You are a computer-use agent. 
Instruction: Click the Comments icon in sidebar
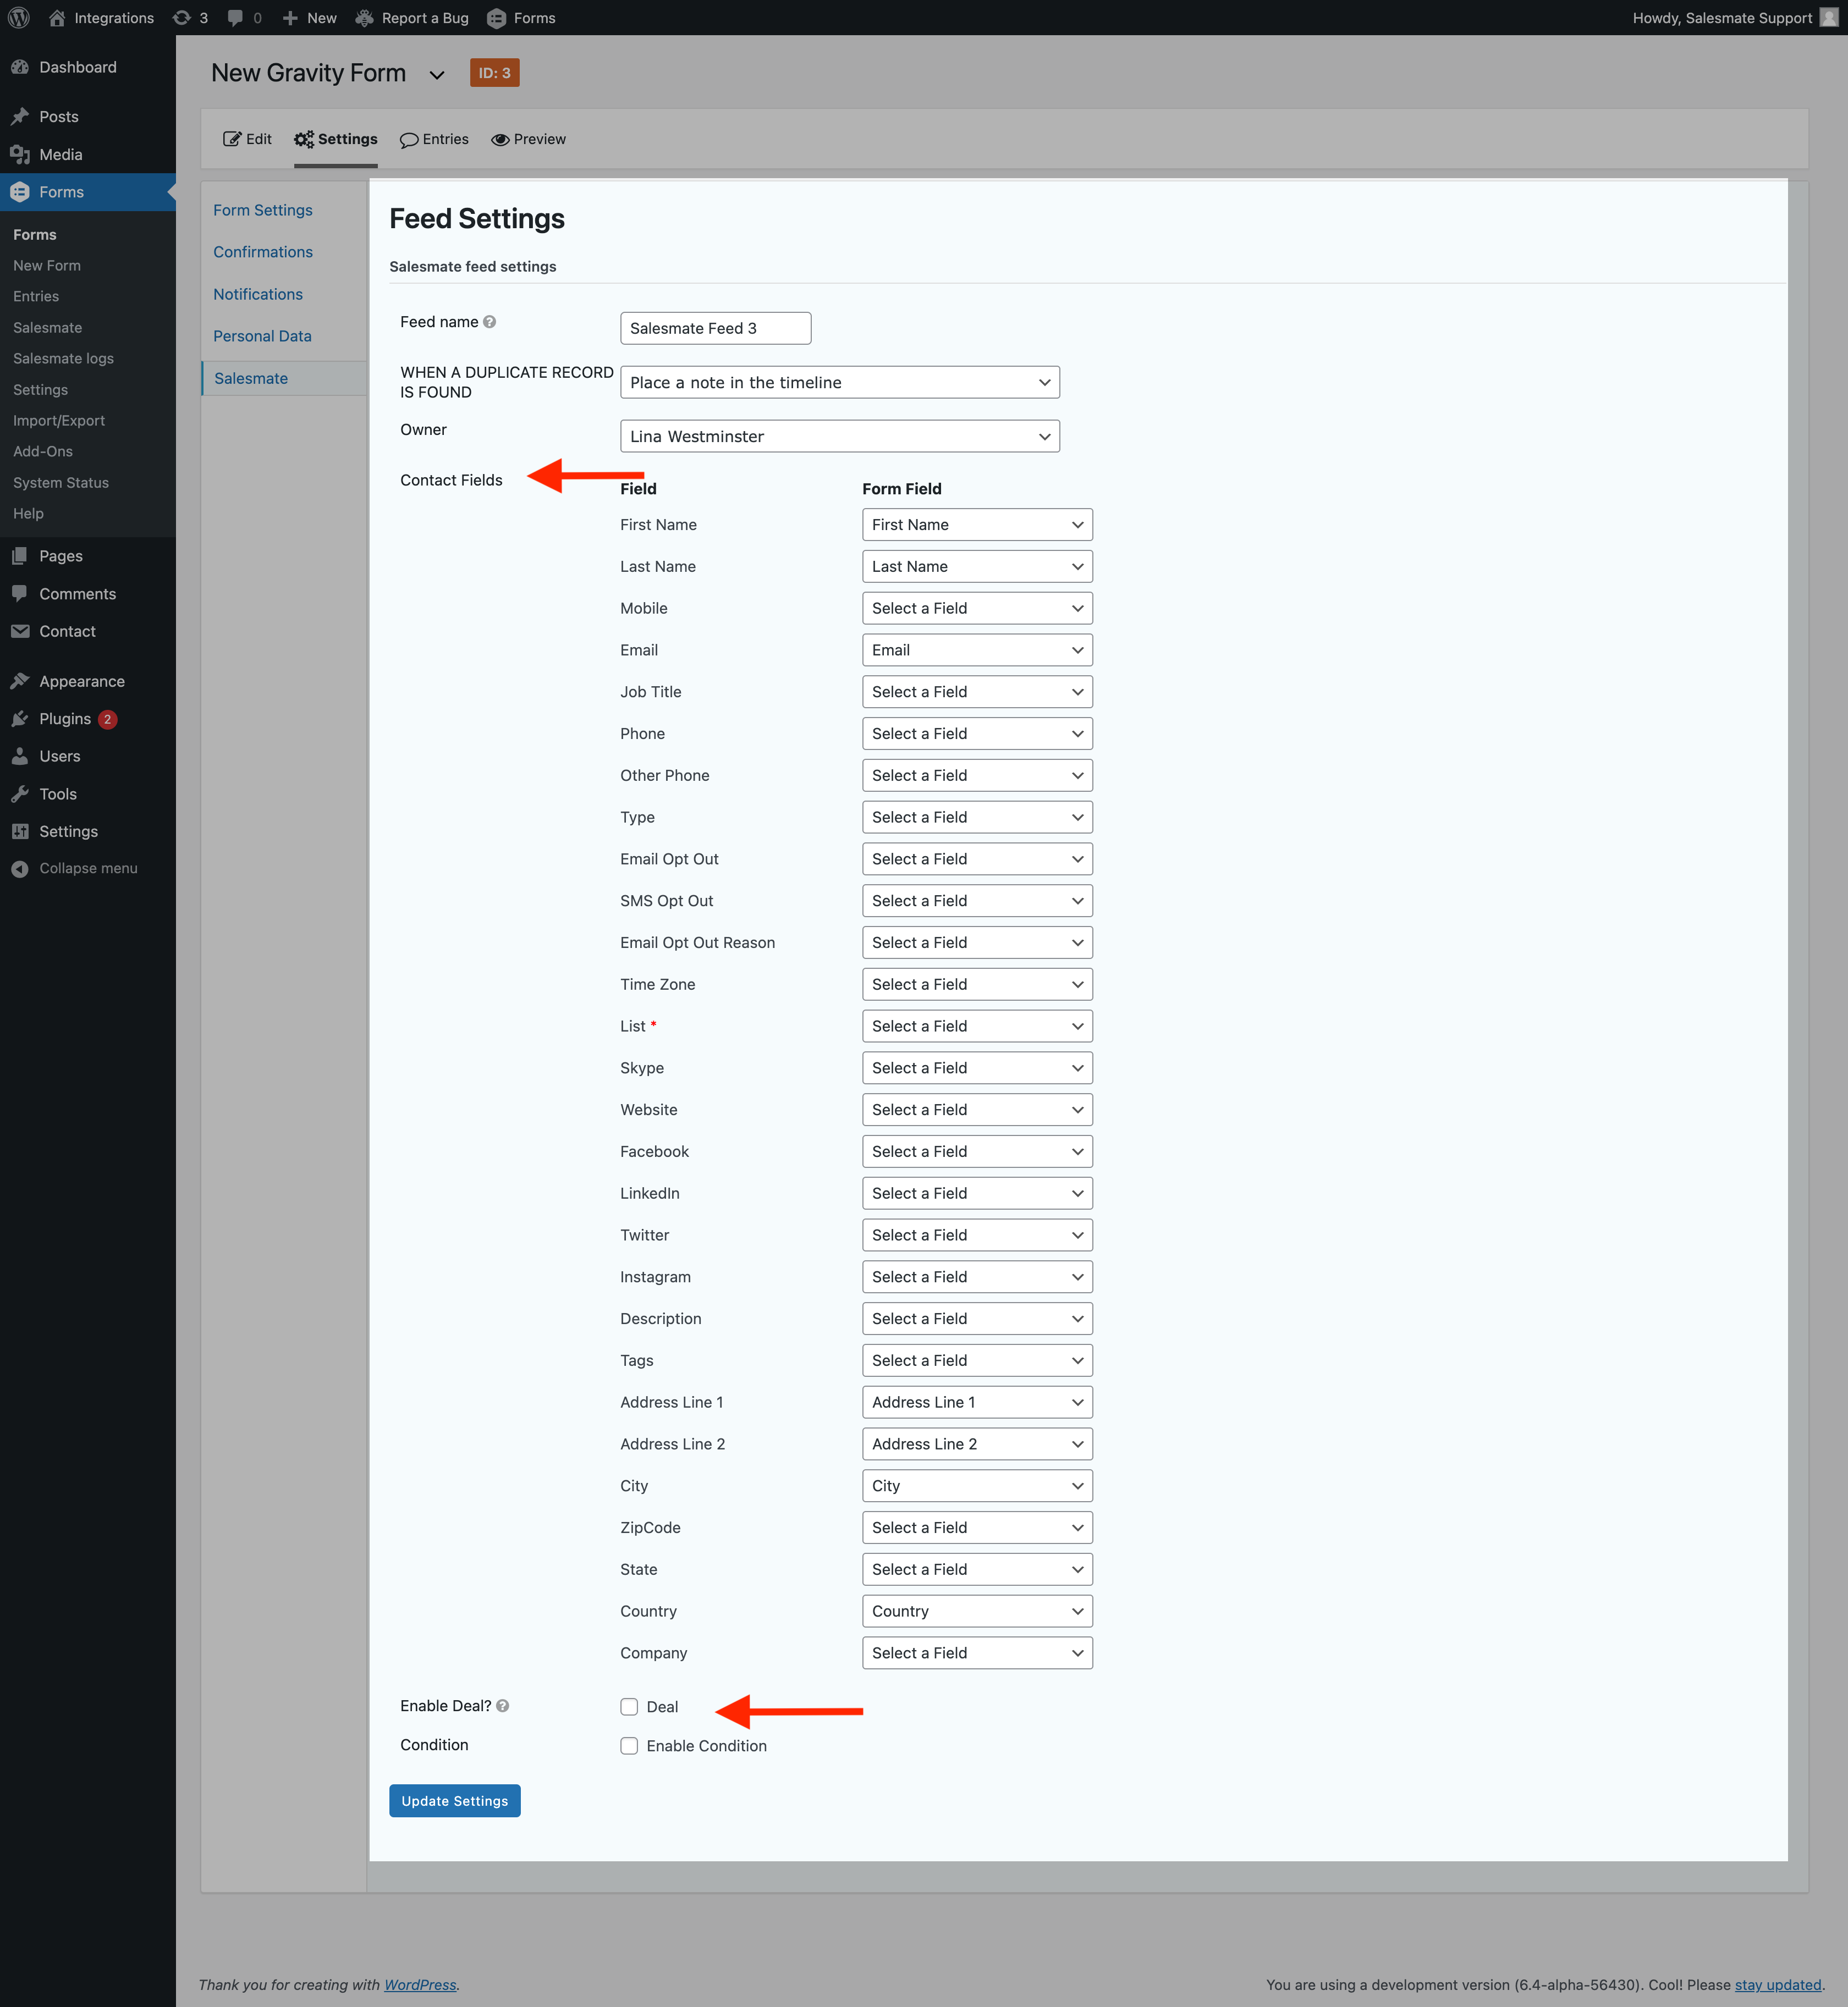point(20,594)
